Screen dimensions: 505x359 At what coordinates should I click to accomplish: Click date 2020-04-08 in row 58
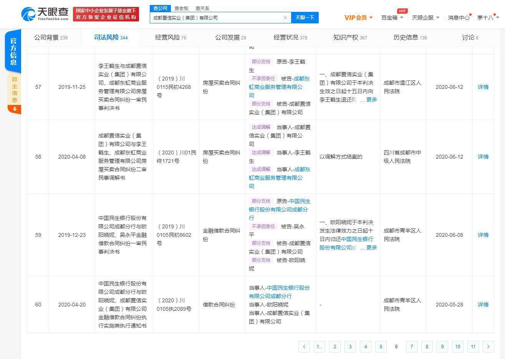(72, 157)
